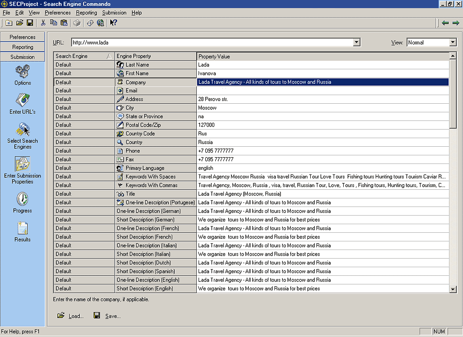The width and height of the screenshot is (463, 337).
Task: Open the Help menu
Action: click(137, 13)
